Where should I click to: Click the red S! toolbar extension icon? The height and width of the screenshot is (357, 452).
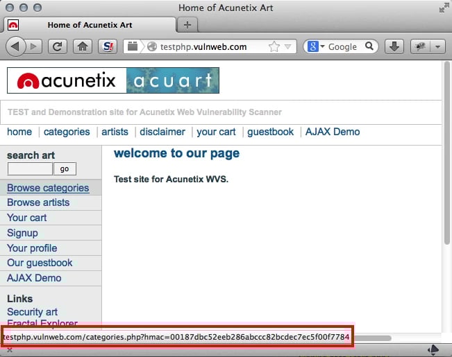108,46
